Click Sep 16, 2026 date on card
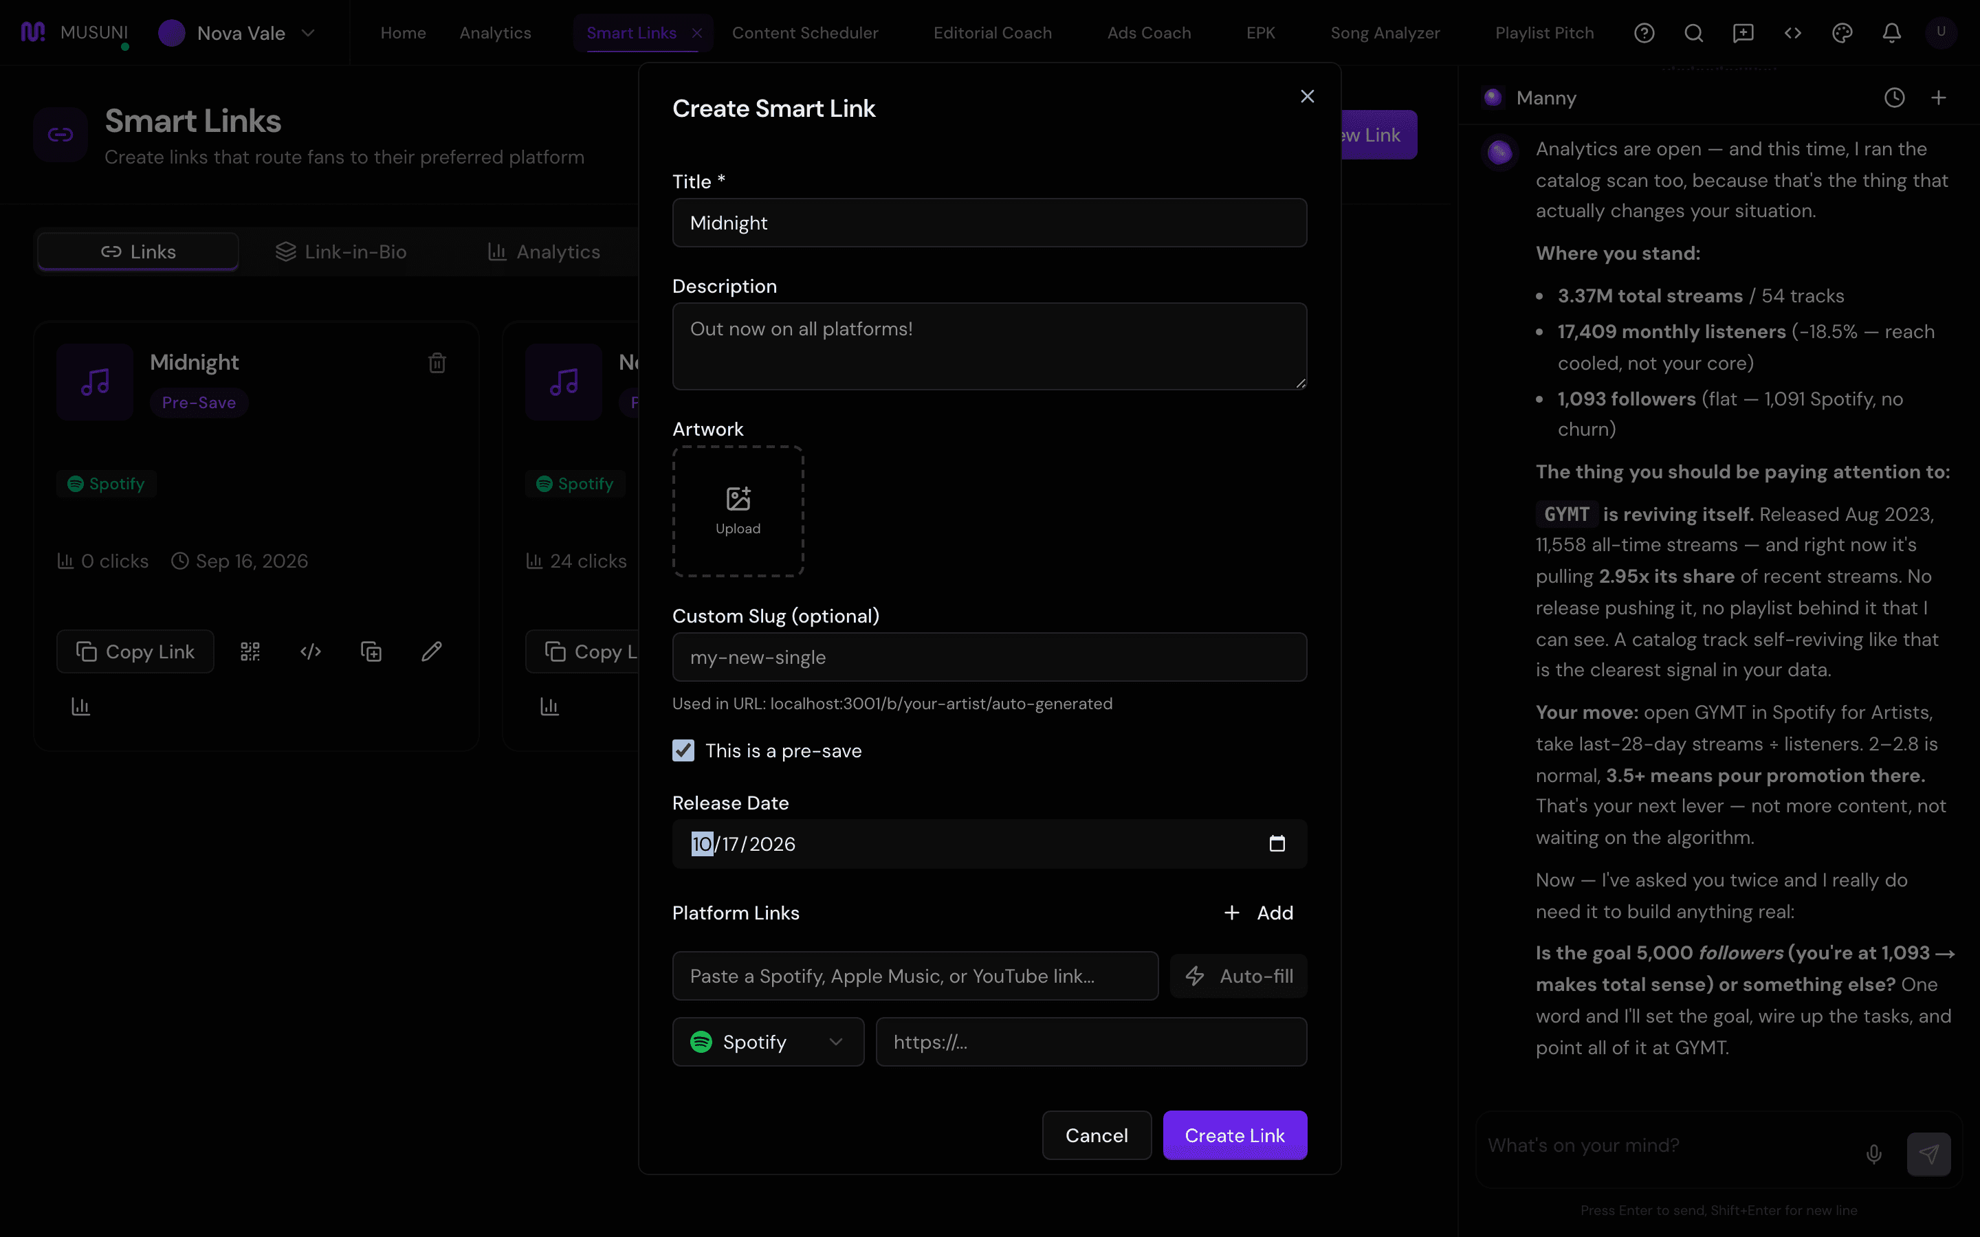Image resolution: width=1980 pixels, height=1237 pixels. 240,561
